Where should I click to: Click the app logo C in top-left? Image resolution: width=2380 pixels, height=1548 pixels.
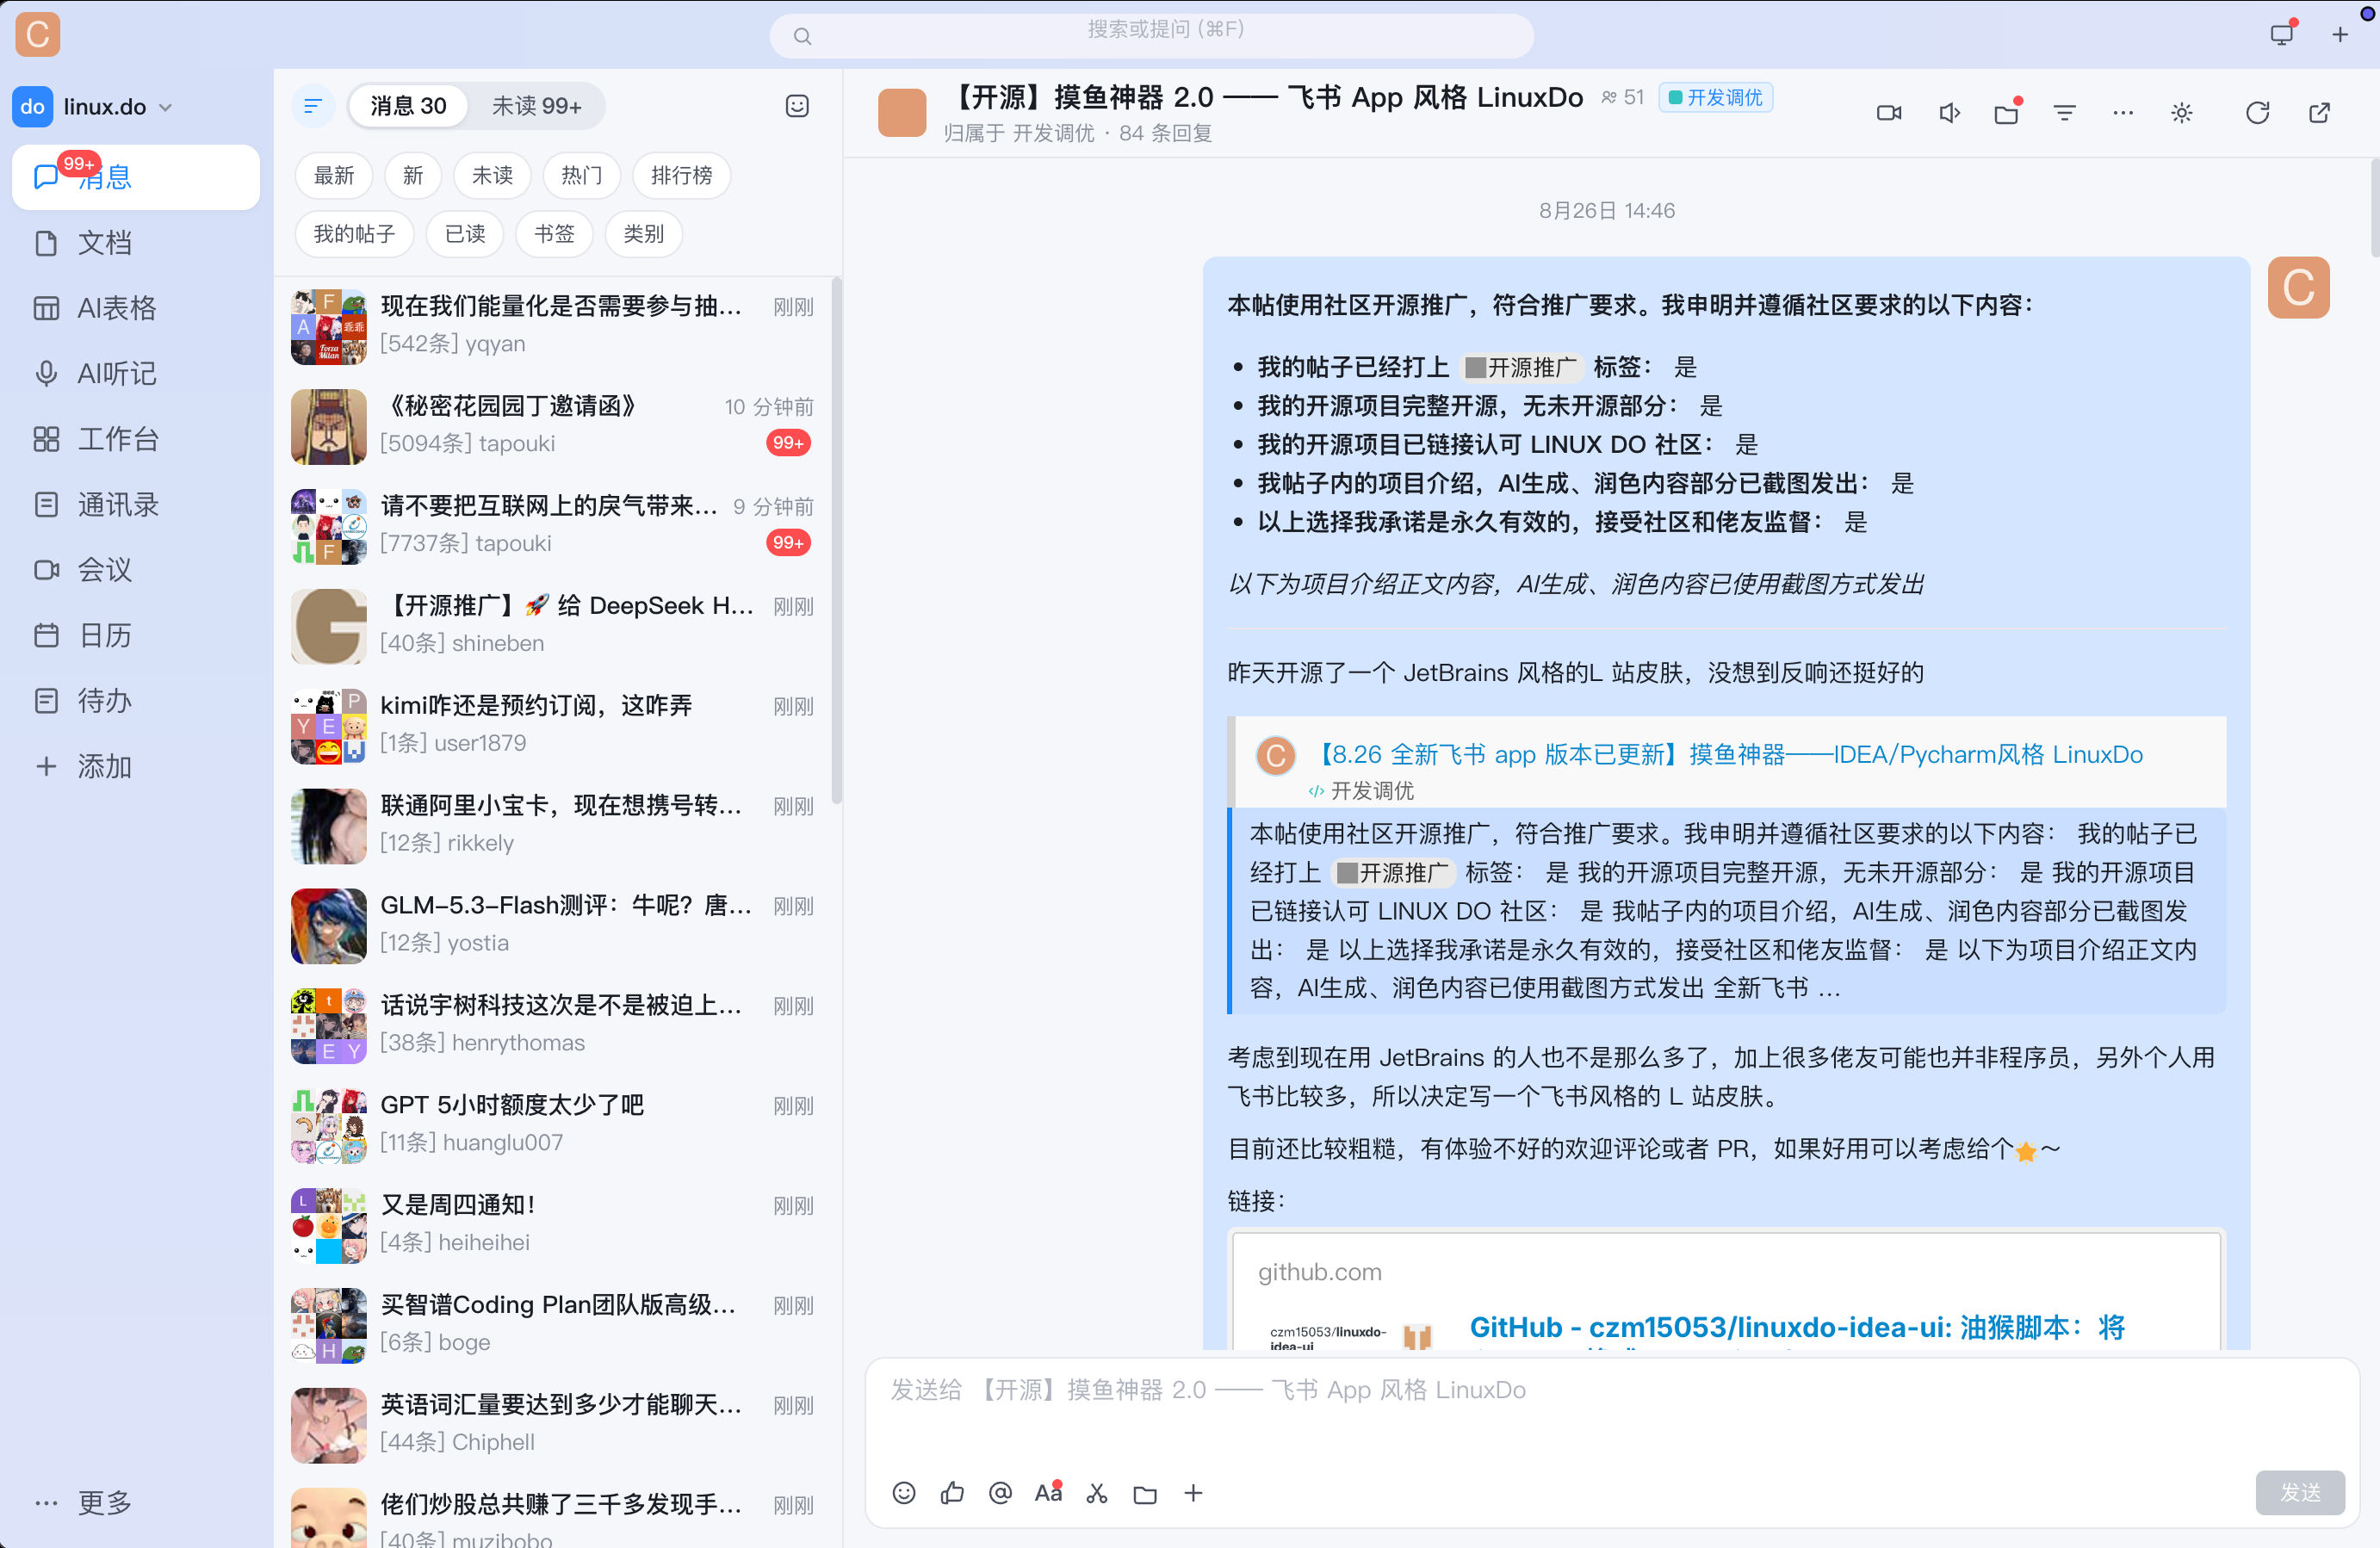click(x=38, y=35)
